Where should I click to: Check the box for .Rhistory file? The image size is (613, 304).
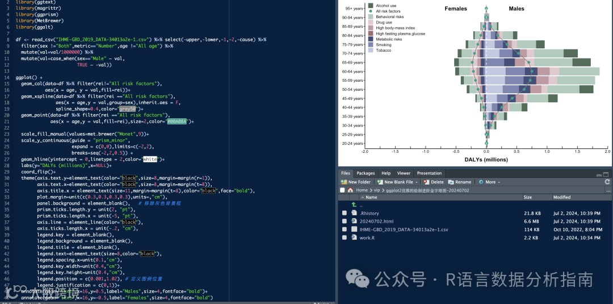click(x=345, y=213)
